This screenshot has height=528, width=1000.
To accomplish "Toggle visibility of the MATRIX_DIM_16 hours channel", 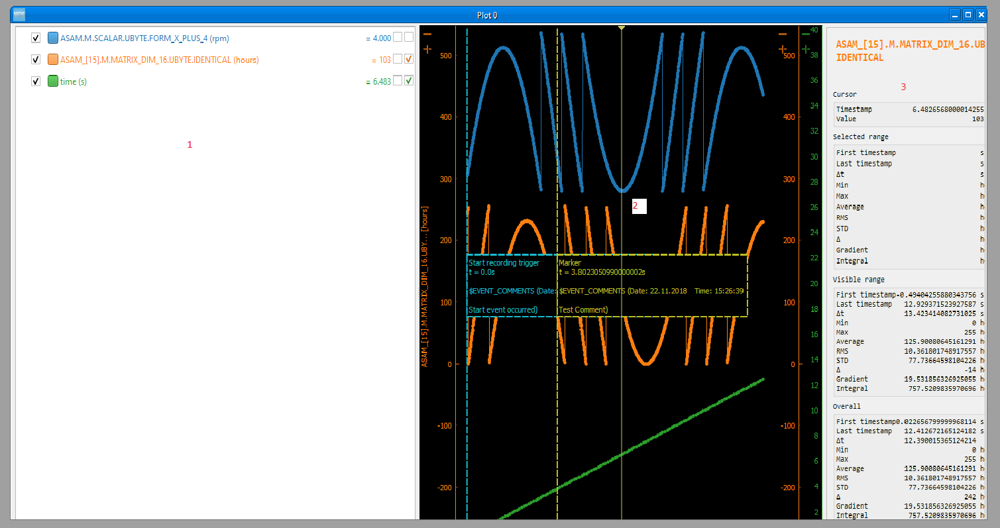I will pyautogui.click(x=36, y=60).
